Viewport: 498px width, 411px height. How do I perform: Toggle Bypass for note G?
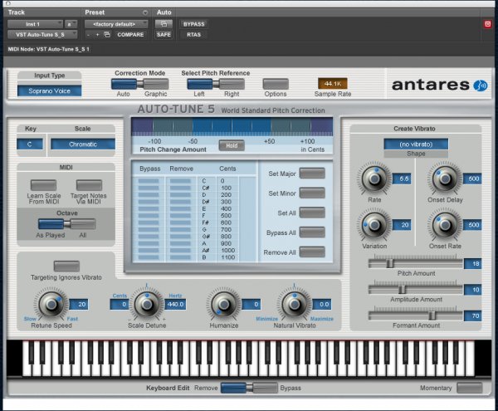(x=149, y=230)
